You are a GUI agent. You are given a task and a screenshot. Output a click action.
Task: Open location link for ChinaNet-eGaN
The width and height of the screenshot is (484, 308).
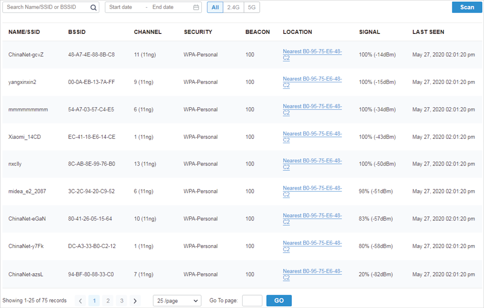(313, 219)
